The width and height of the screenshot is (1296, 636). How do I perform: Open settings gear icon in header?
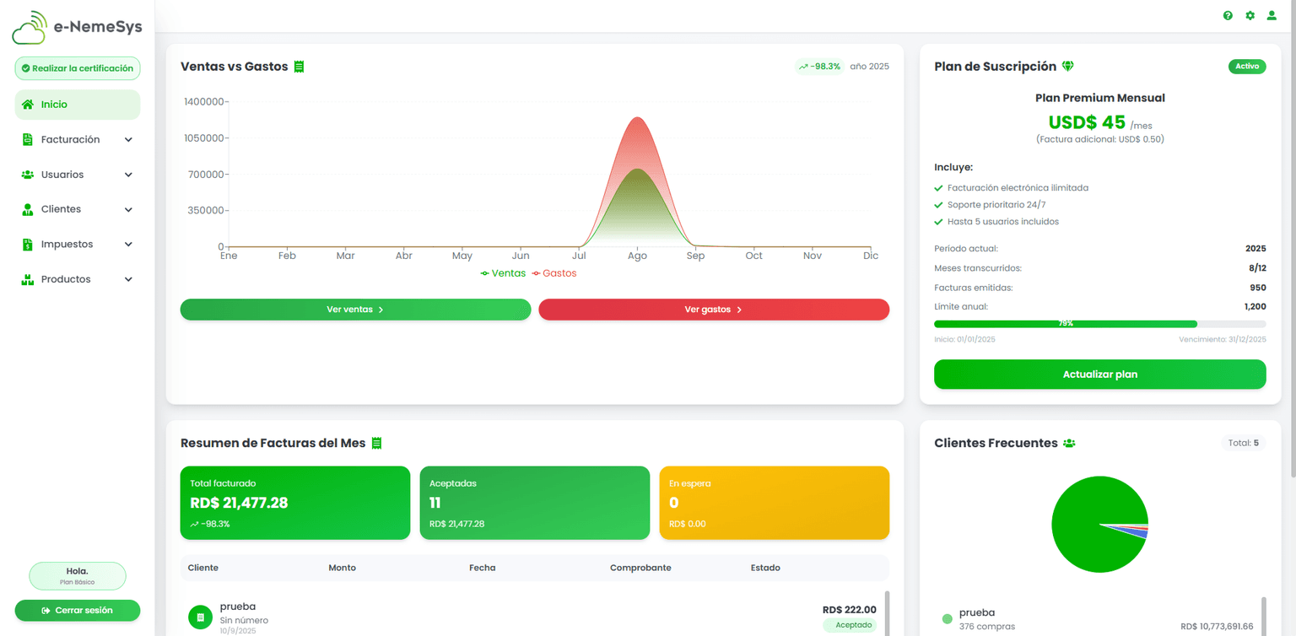click(x=1250, y=16)
